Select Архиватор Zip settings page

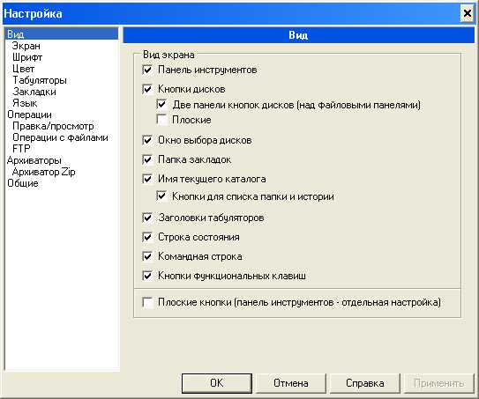[x=44, y=172]
